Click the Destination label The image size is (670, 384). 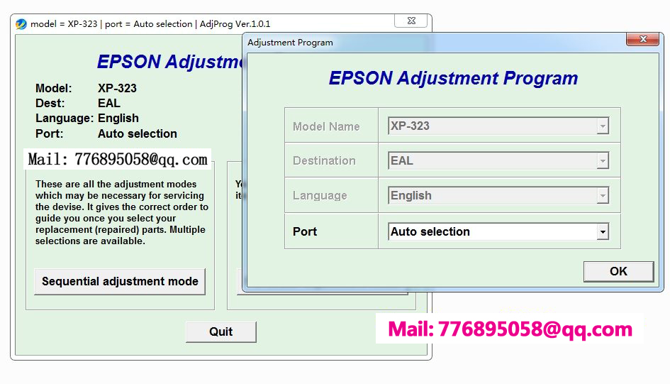(x=324, y=161)
